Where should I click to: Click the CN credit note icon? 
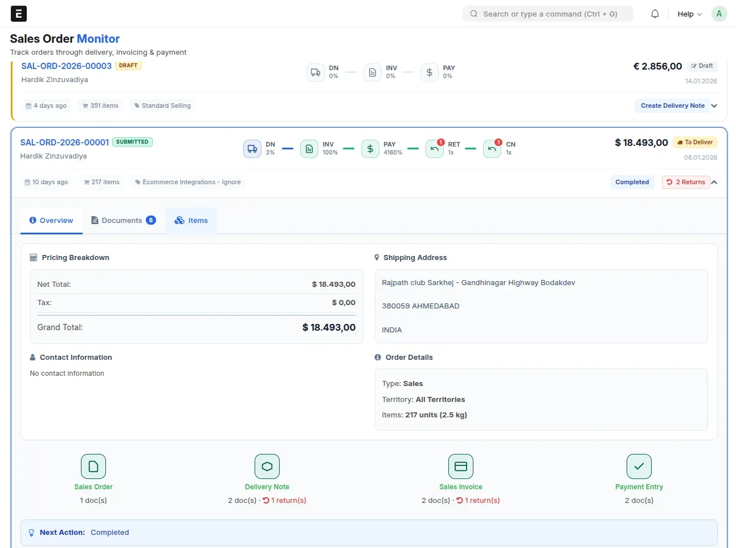492,149
